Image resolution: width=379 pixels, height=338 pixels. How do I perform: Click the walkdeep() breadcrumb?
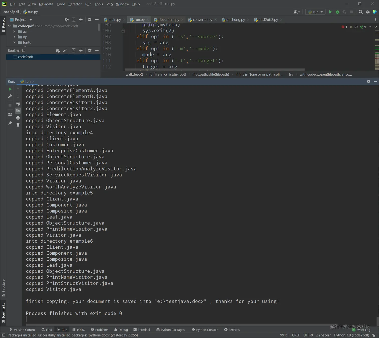(x=134, y=74)
